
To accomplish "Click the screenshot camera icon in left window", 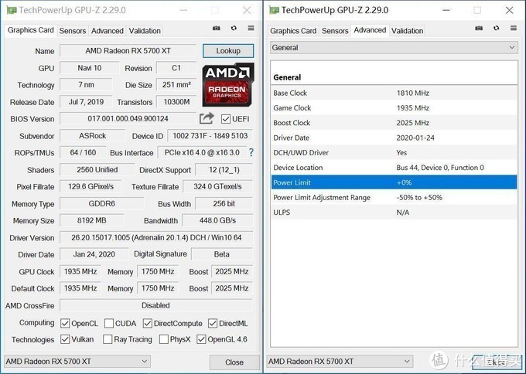I will coord(217,29).
